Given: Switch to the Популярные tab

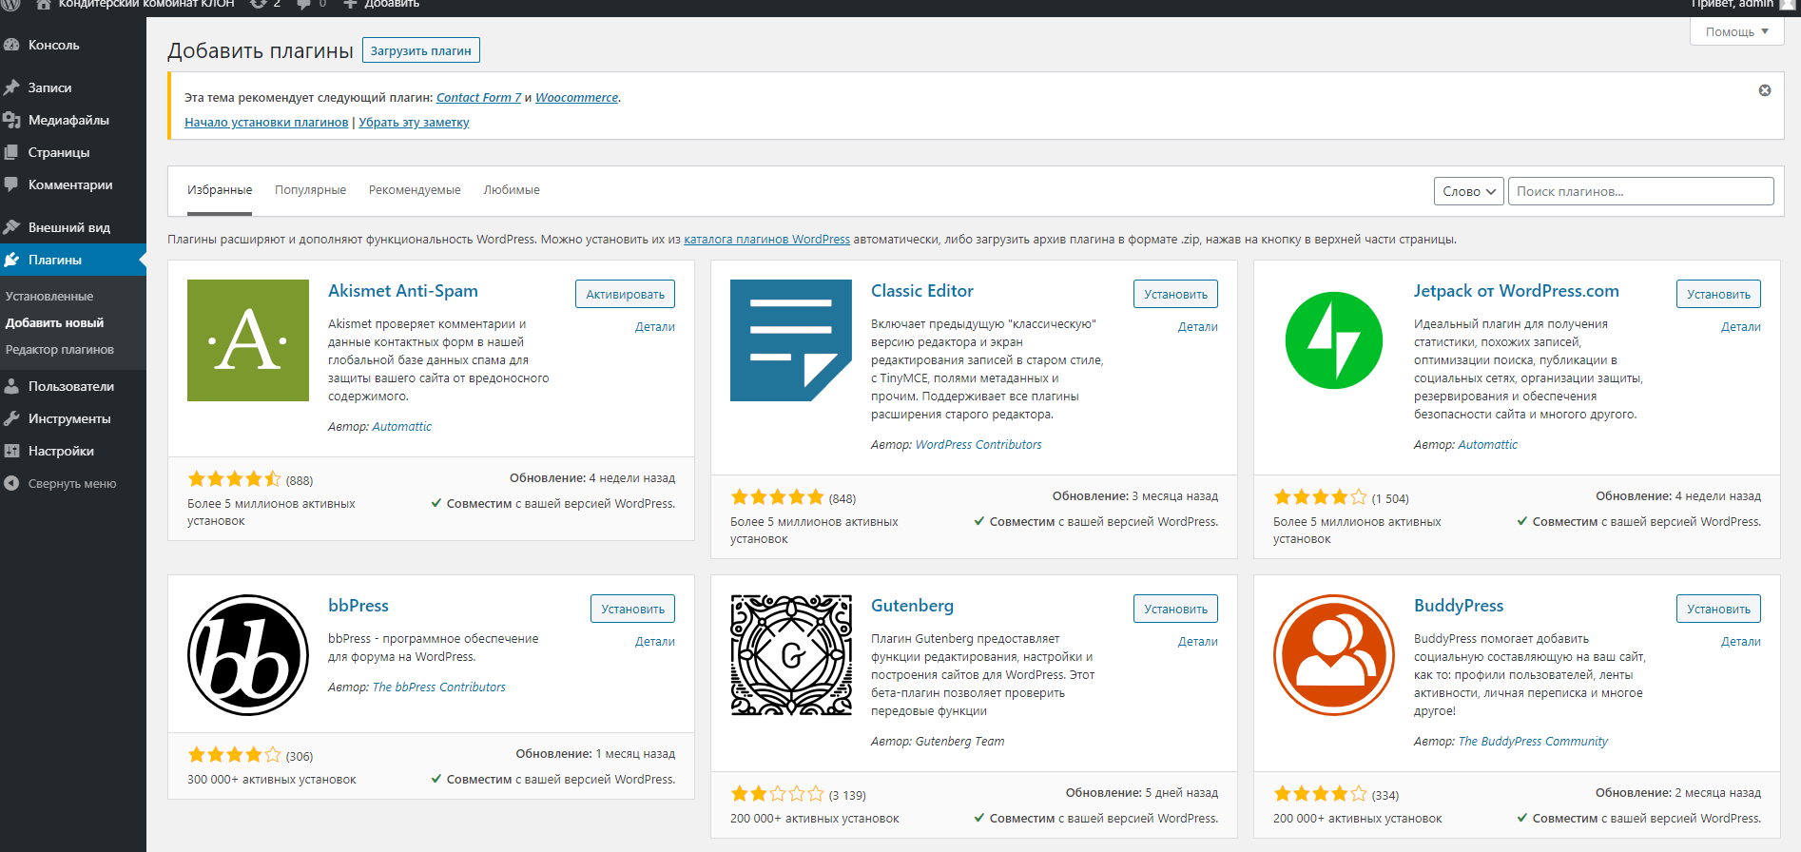Looking at the screenshot, I should 311,190.
